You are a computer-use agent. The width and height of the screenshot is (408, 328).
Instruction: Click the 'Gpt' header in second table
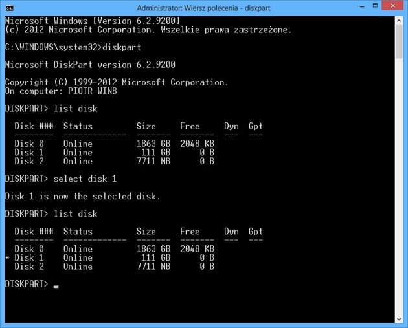[x=256, y=232]
